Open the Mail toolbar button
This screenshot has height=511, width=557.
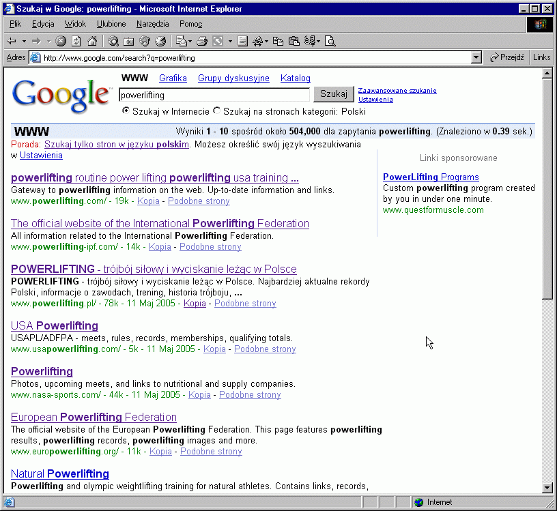[182, 41]
